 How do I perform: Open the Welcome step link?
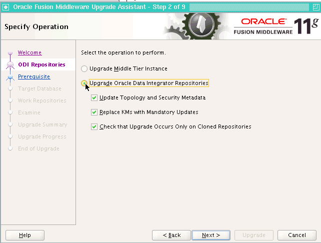click(29, 52)
